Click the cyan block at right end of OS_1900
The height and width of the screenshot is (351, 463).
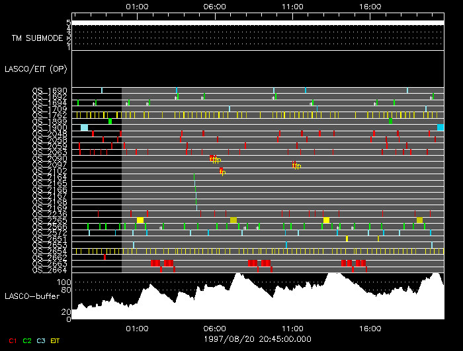pyautogui.click(x=441, y=127)
